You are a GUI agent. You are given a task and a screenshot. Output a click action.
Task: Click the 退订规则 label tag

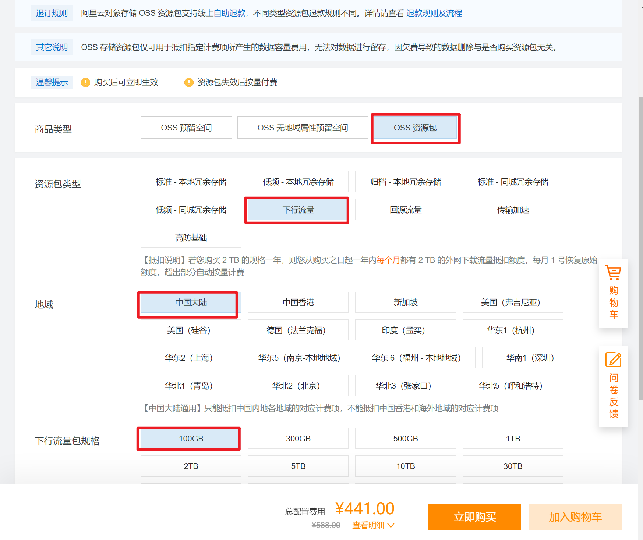52,13
